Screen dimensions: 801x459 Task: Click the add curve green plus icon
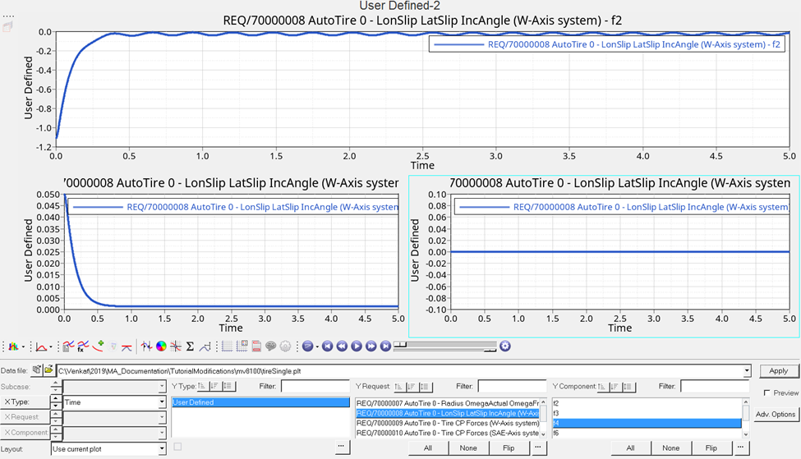click(98, 347)
